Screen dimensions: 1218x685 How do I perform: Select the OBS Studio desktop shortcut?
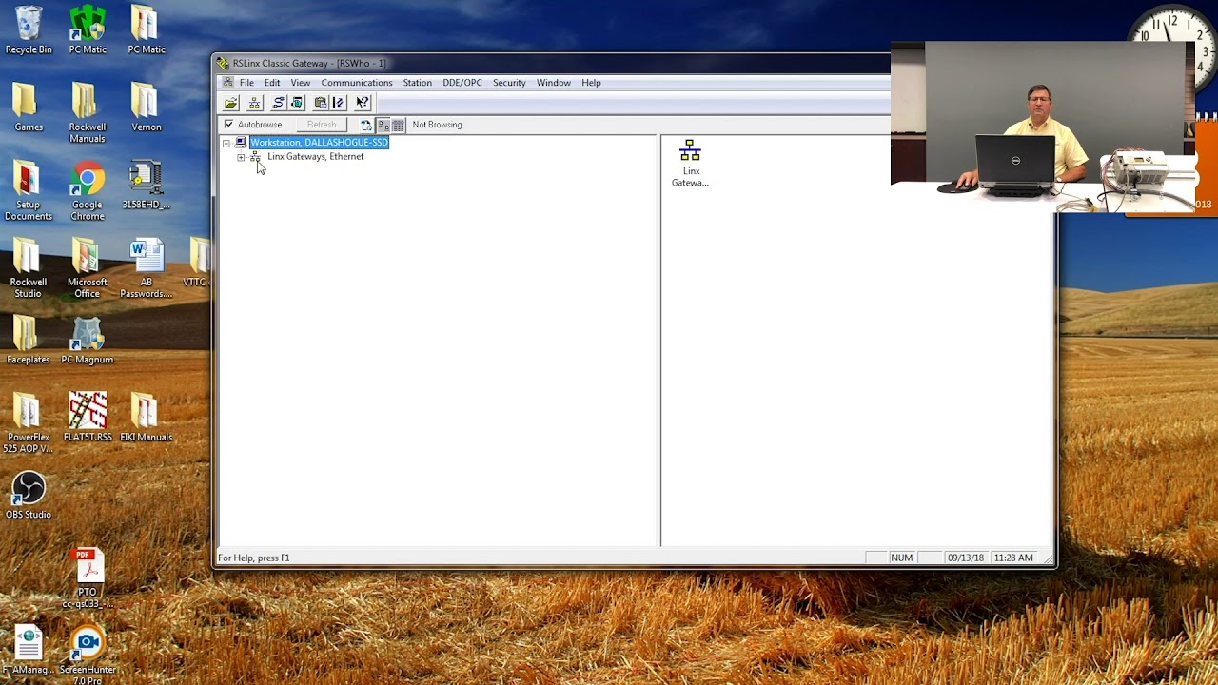(29, 496)
